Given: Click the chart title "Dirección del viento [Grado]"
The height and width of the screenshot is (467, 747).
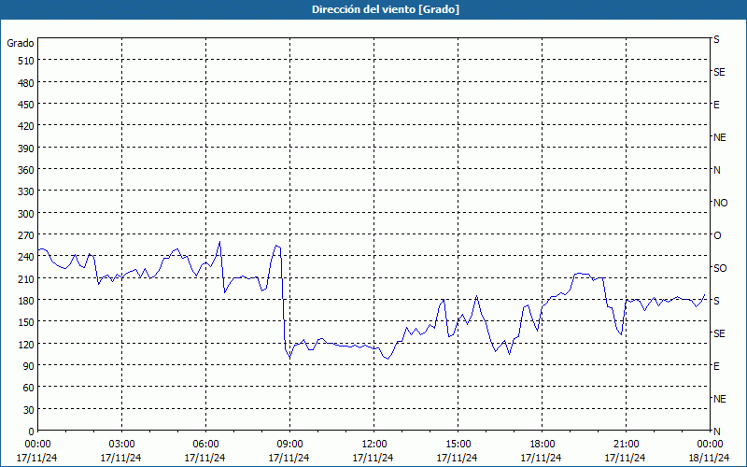Looking at the screenshot, I should tap(386, 9).
